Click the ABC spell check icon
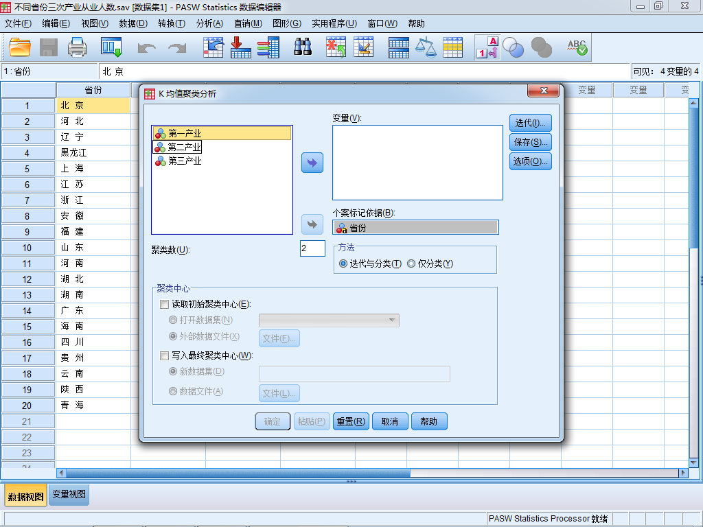The width and height of the screenshot is (703, 527). coord(577,47)
